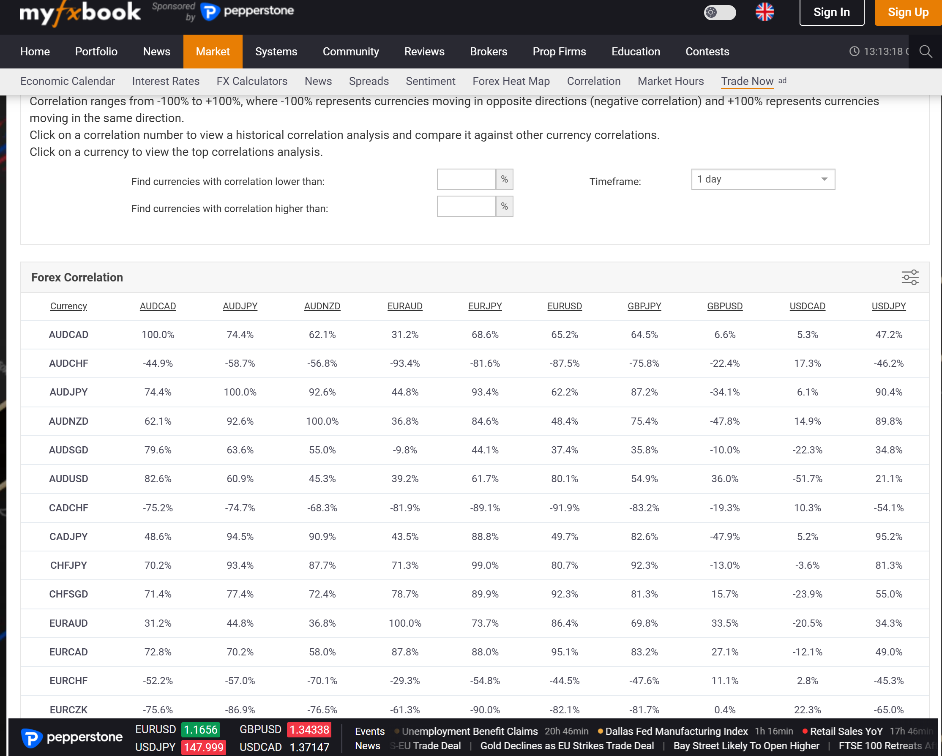Click the search magnifier icon

[925, 52]
